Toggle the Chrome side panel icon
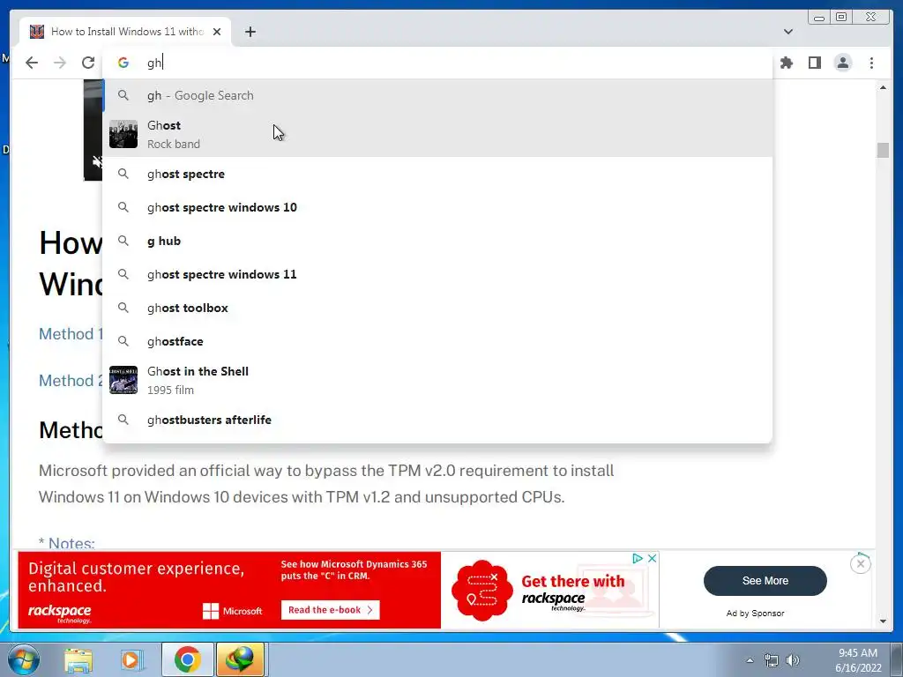The image size is (903, 677). coord(814,63)
